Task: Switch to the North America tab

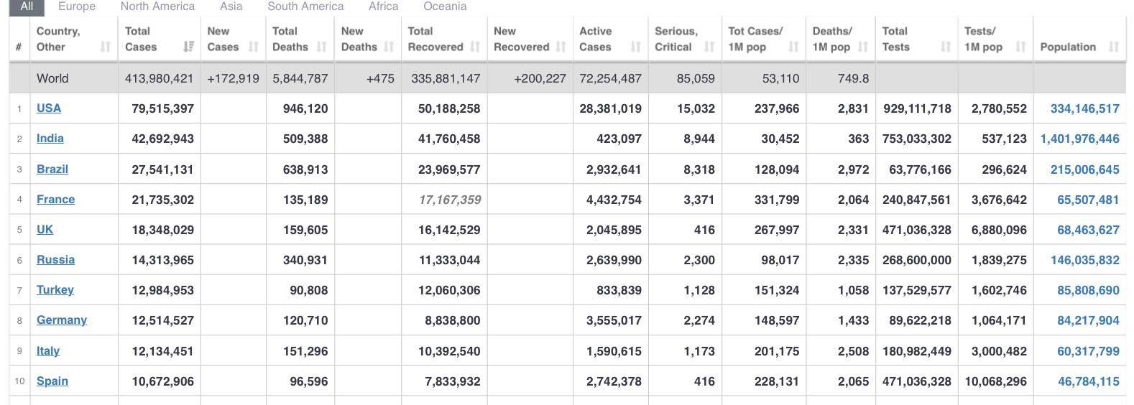Action: (157, 6)
